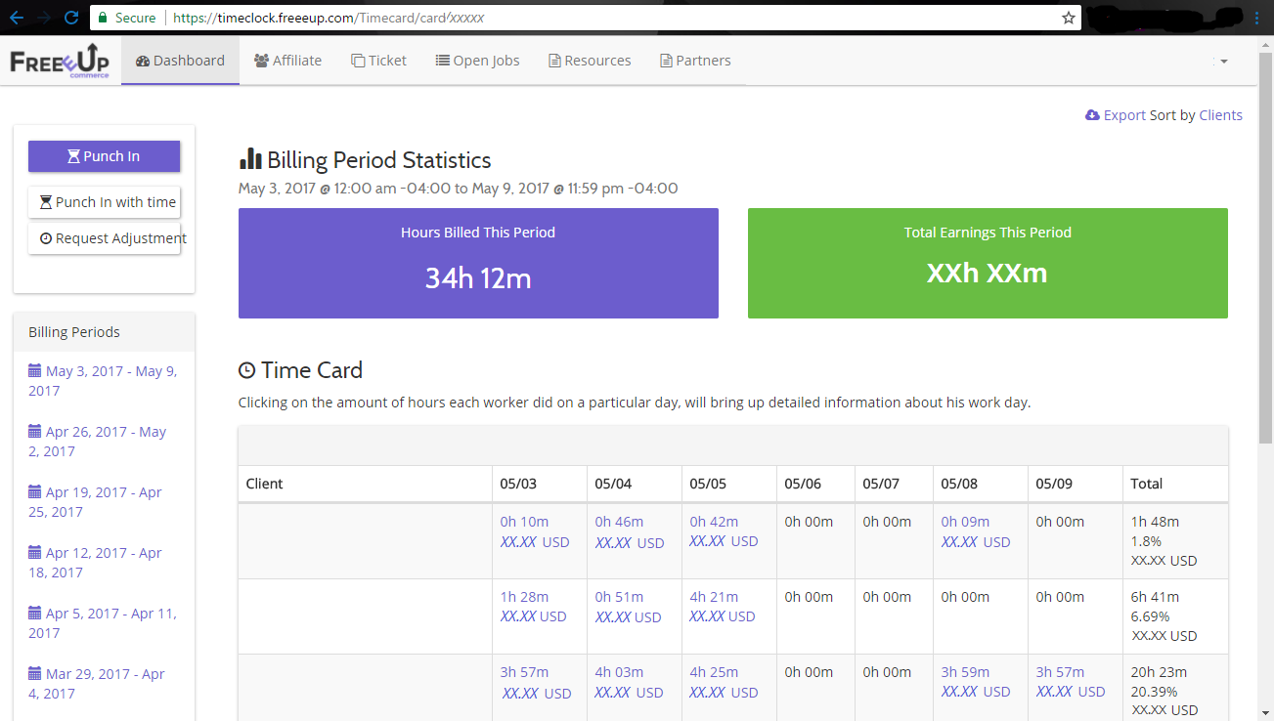Open the 3h 59m entry for 05/08
Image resolution: width=1274 pixels, height=721 pixels.
click(965, 672)
